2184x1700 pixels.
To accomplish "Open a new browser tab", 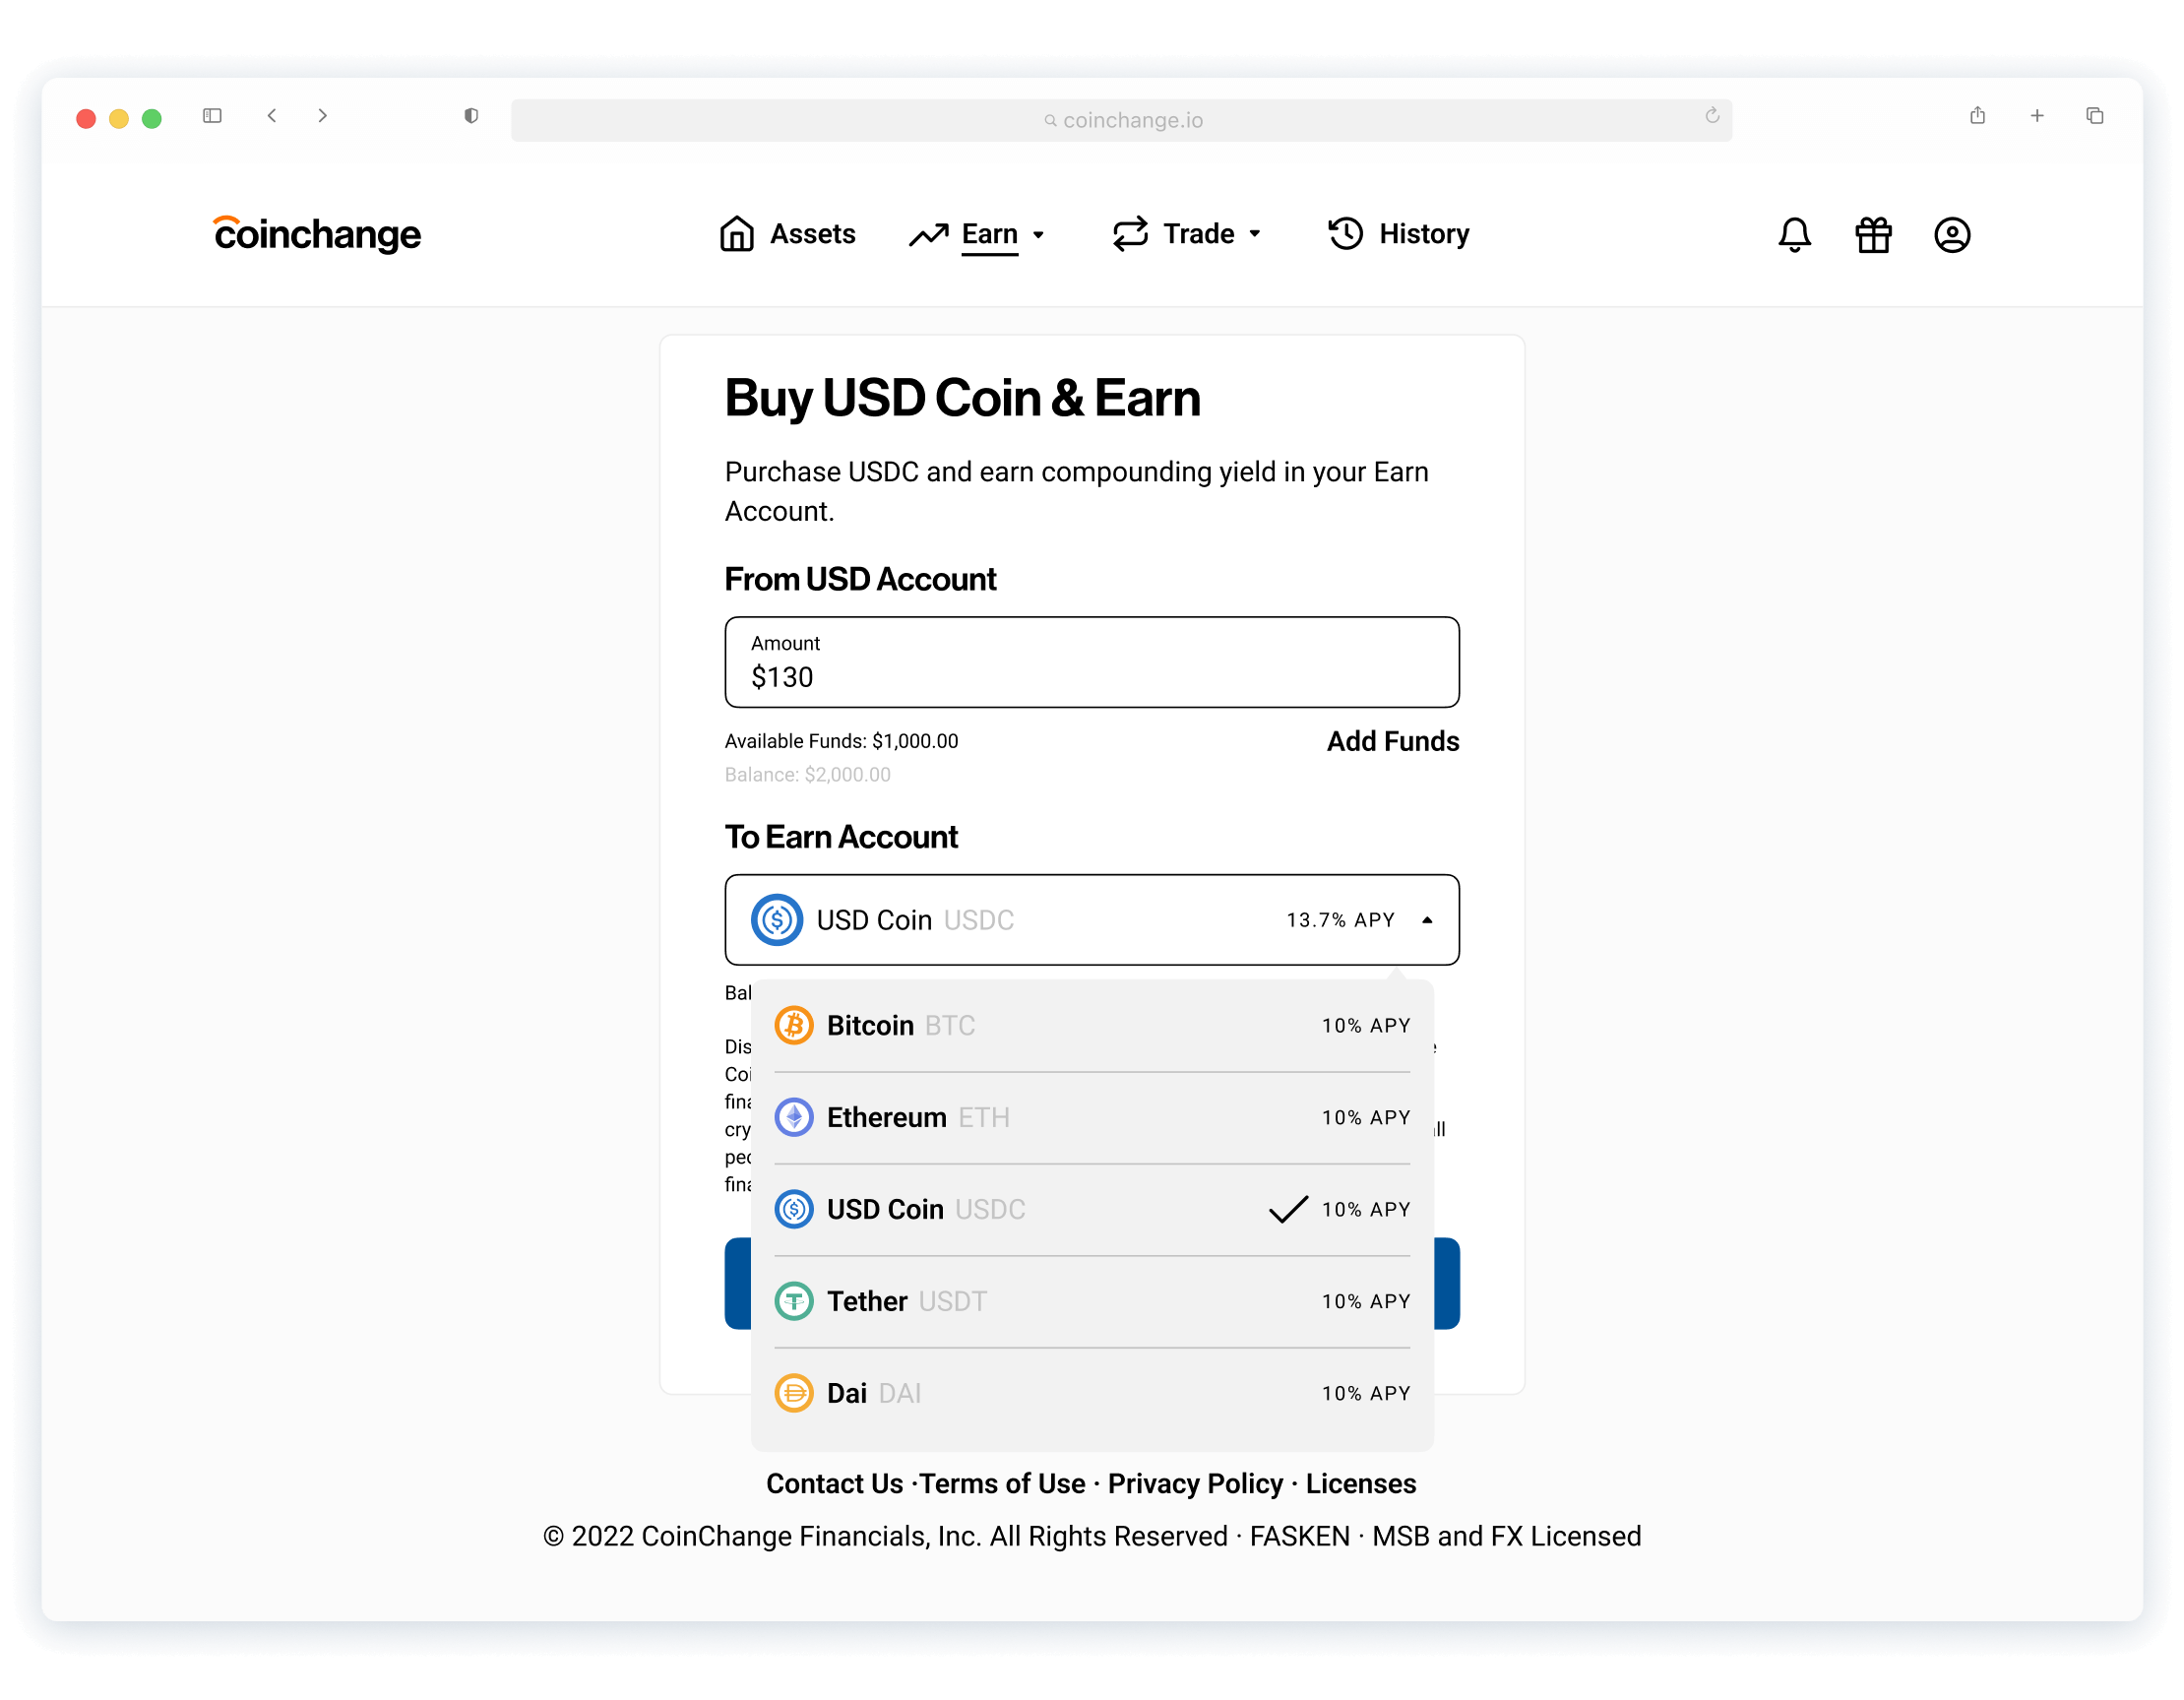I will coord(2037,116).
